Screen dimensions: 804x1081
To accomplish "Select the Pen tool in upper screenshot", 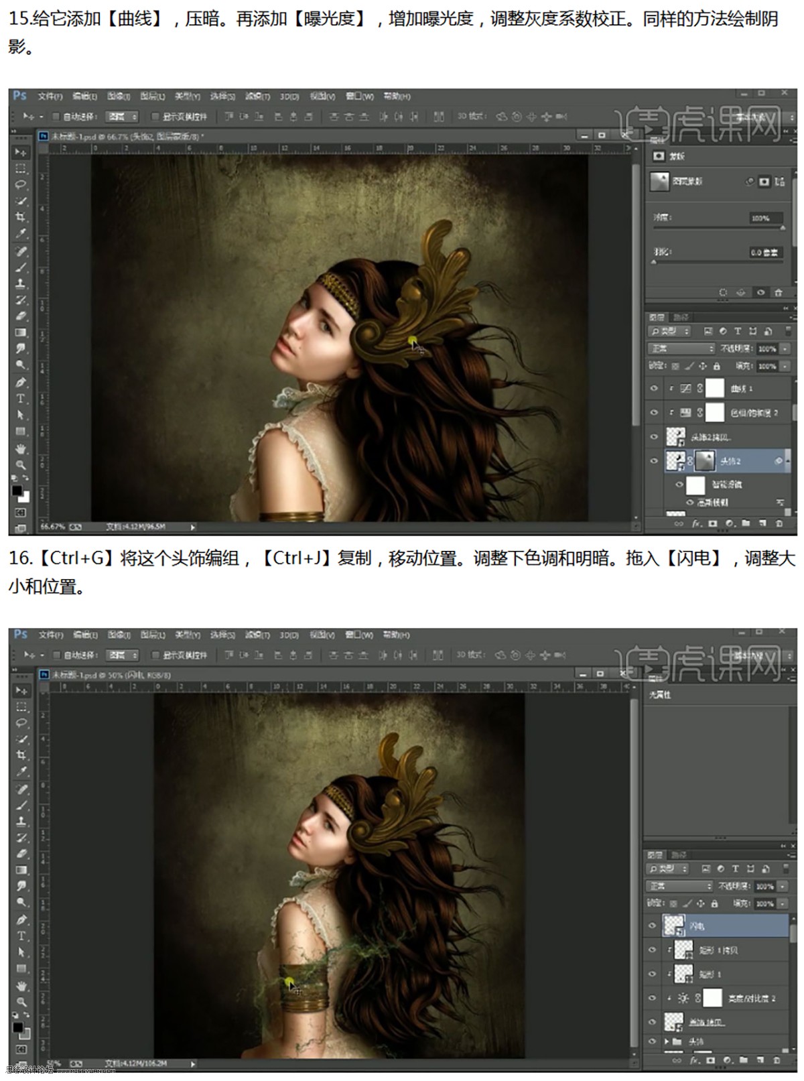I will pos(21,382).
